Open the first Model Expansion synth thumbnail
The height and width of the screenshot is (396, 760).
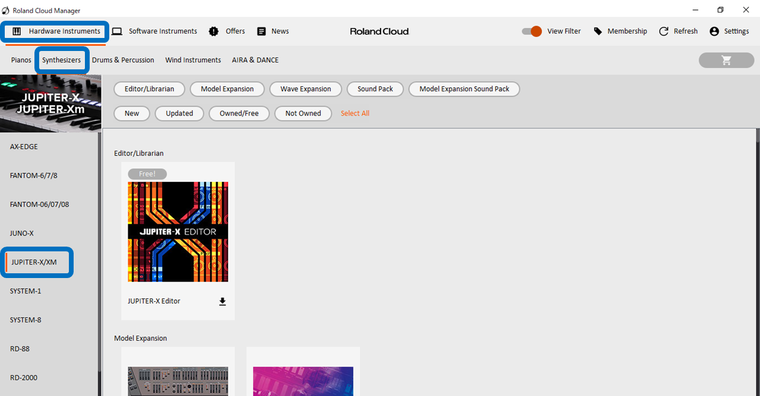point(178,381)
